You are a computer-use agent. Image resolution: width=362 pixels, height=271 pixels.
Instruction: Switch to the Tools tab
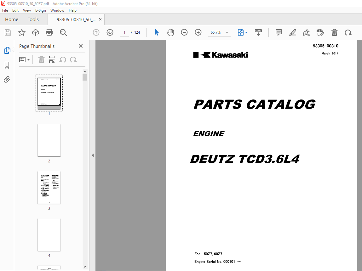(x=33, y=20)
